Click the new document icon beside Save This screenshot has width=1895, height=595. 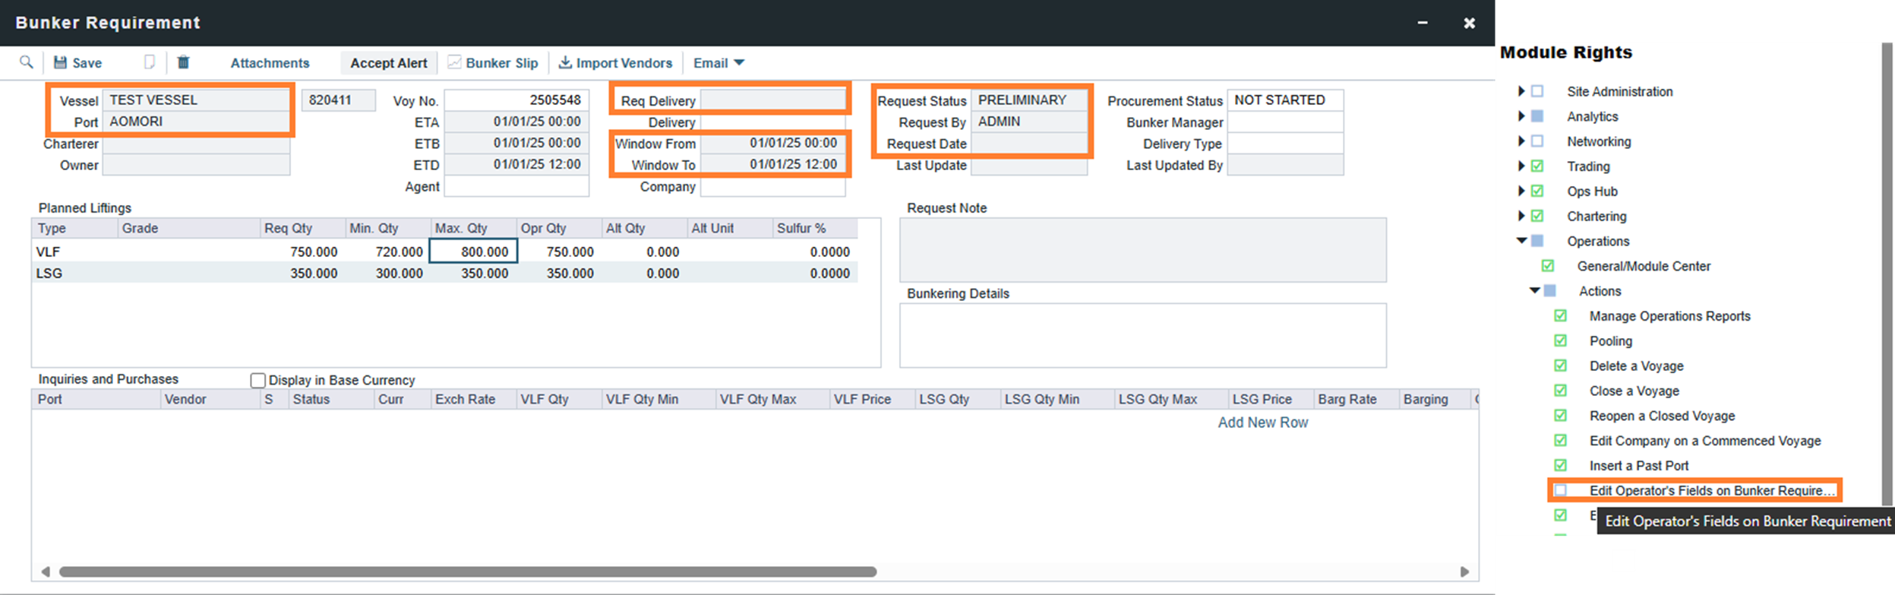point(150,62)
